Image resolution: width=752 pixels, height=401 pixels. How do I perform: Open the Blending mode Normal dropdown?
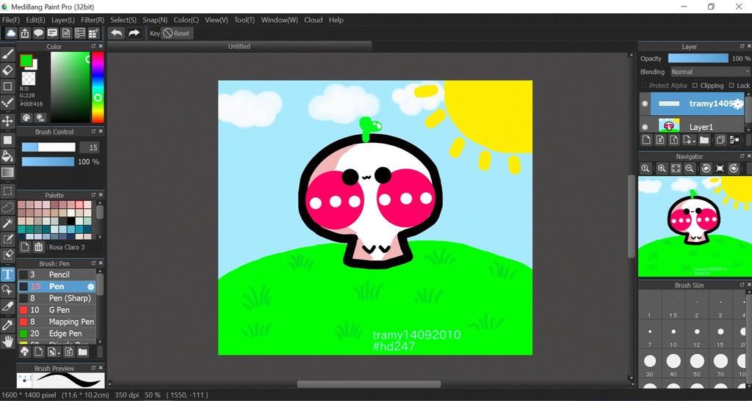(710, 72)
